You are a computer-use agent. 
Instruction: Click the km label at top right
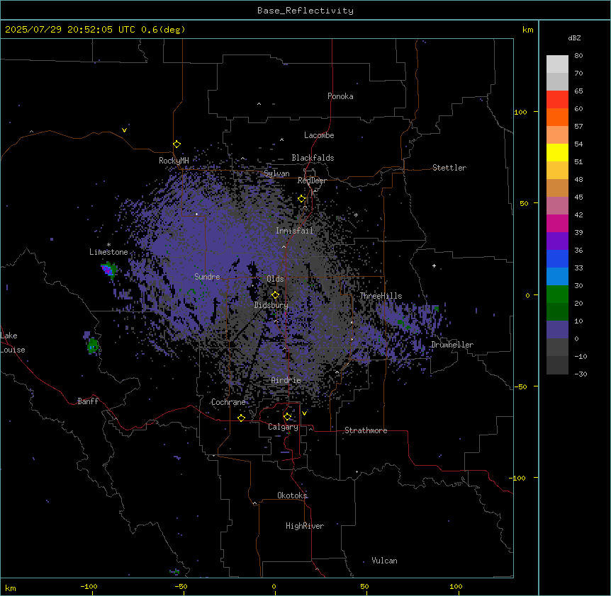[527, 30]
